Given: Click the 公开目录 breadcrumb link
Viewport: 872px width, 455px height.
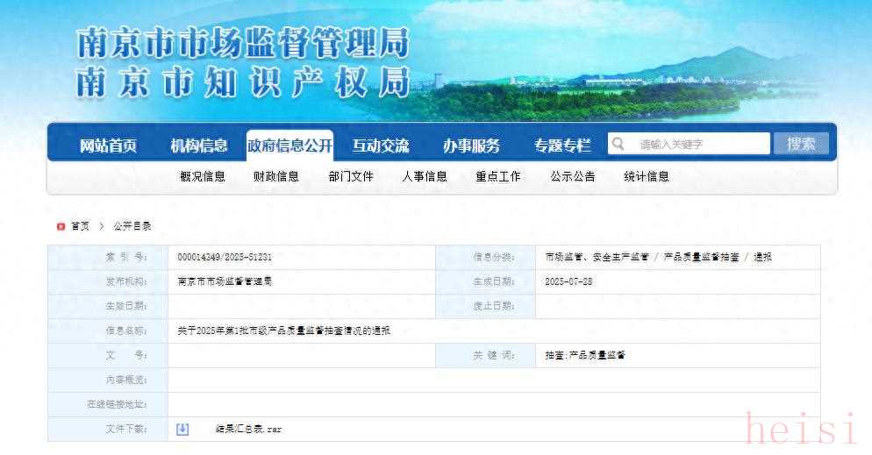Looking at the screenshot, I should [132, 226].
